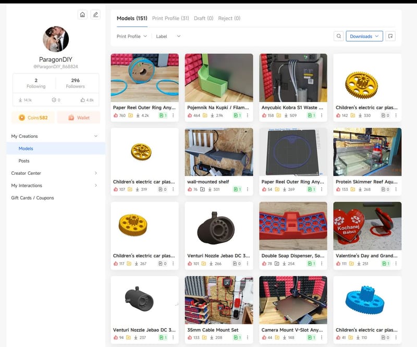Select Posts in the sidebar
The width and height of the screenshot is (417, 347).
(x=56, y=161)
